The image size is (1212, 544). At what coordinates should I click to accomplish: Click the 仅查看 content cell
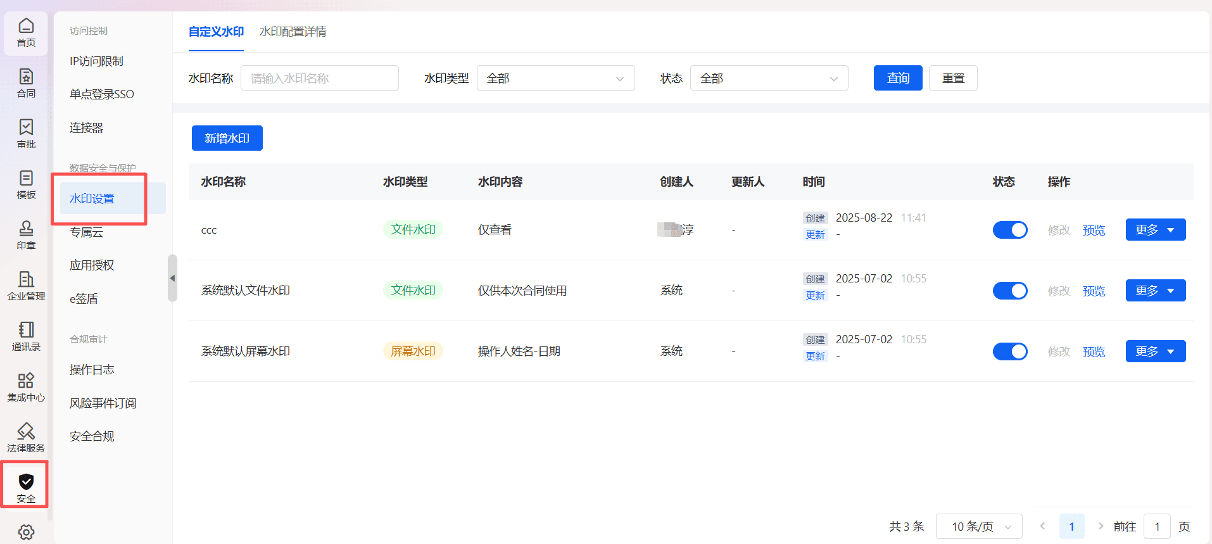[x=495, y=230]
